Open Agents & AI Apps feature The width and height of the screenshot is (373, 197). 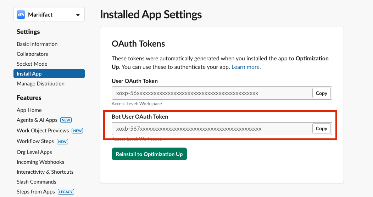click(x=37, y=120)
